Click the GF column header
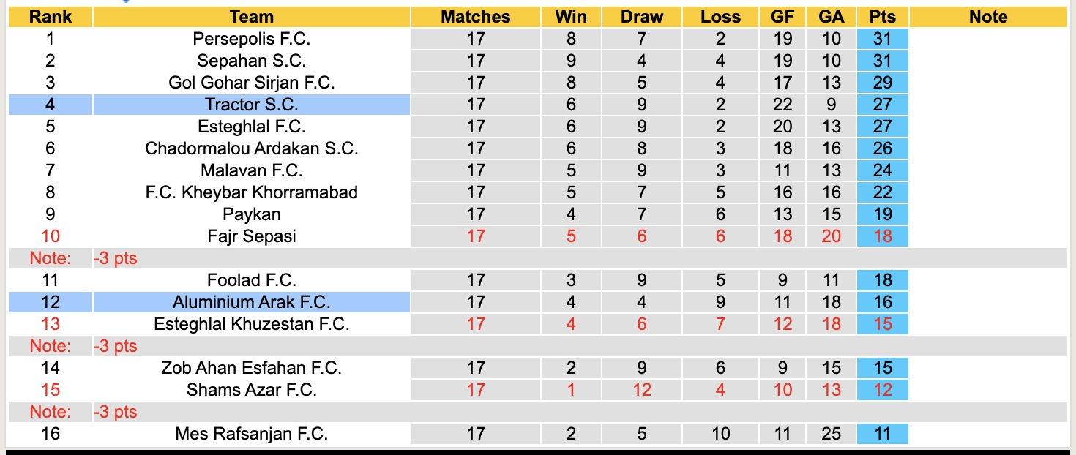This screenshot has width=1076, height=455. point(782,17)
